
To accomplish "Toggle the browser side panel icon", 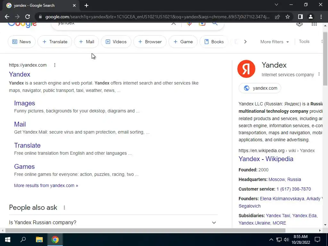I will coord(300,17).
